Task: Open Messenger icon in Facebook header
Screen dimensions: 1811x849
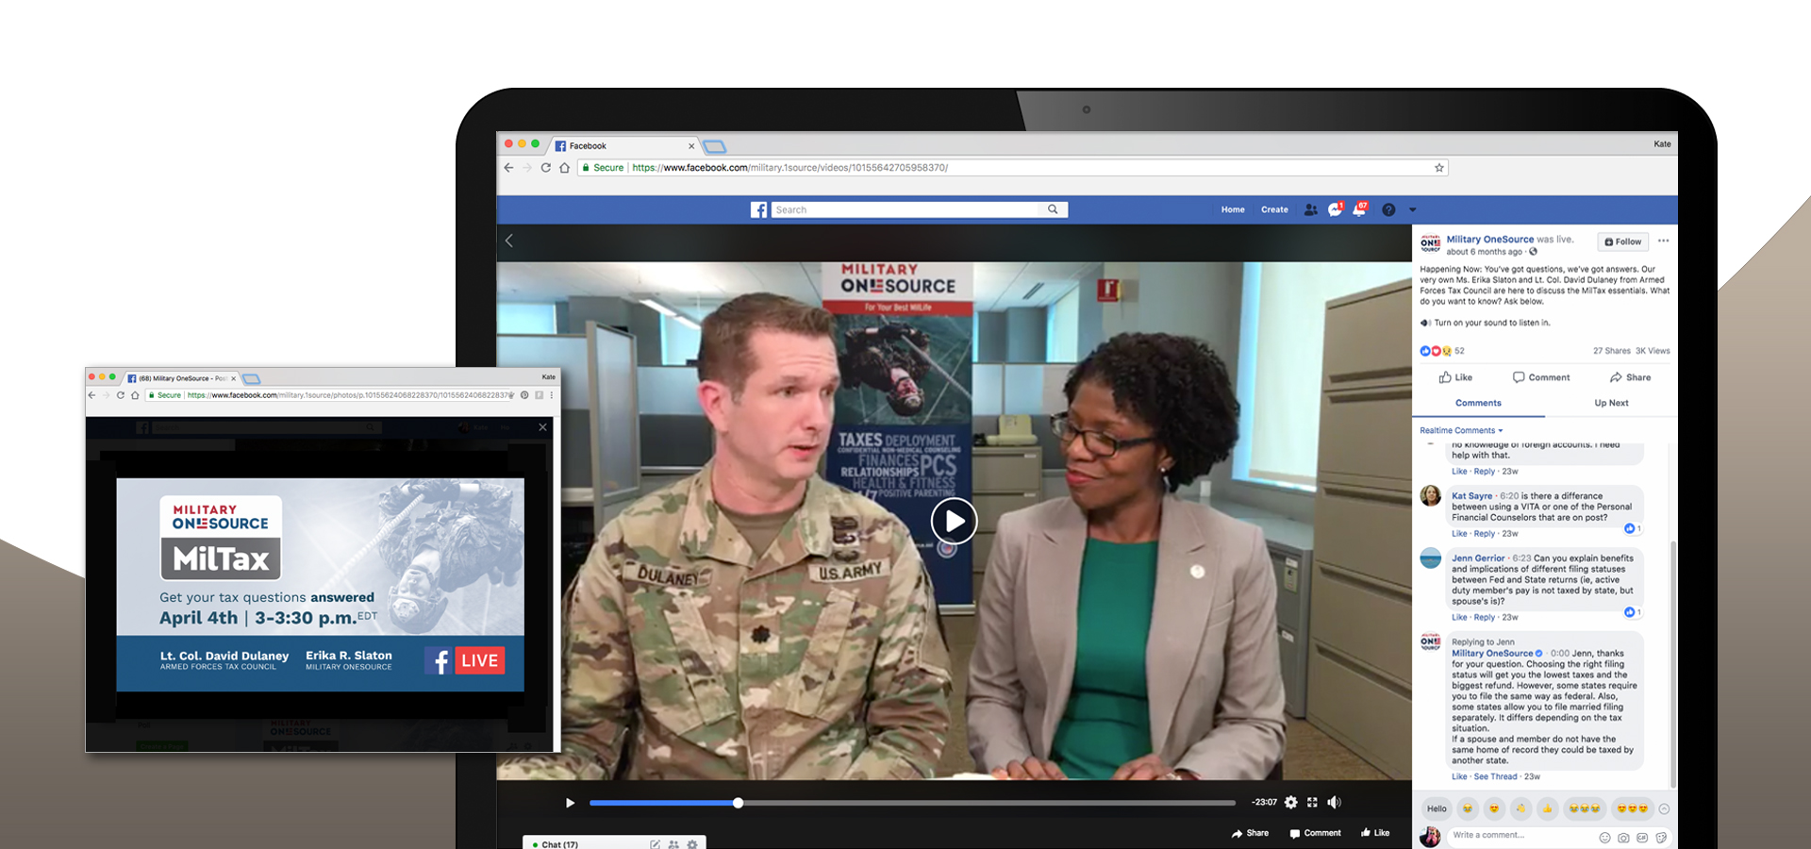Action: pos(1335,209)
